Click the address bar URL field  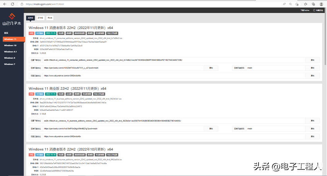tap(150, 4)
